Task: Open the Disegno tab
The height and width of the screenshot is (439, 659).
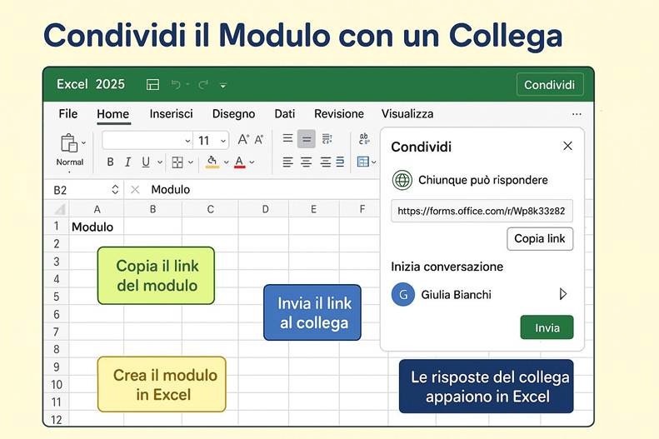Action: tap(233, 114)
